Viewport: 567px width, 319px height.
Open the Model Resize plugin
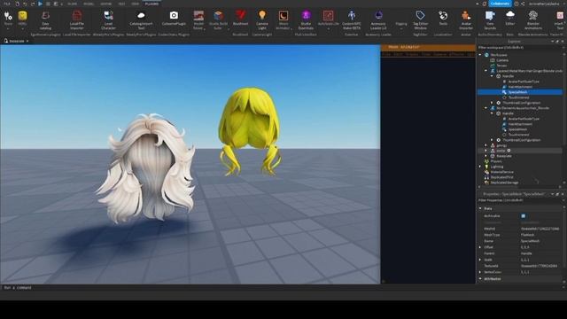[198, 20]
